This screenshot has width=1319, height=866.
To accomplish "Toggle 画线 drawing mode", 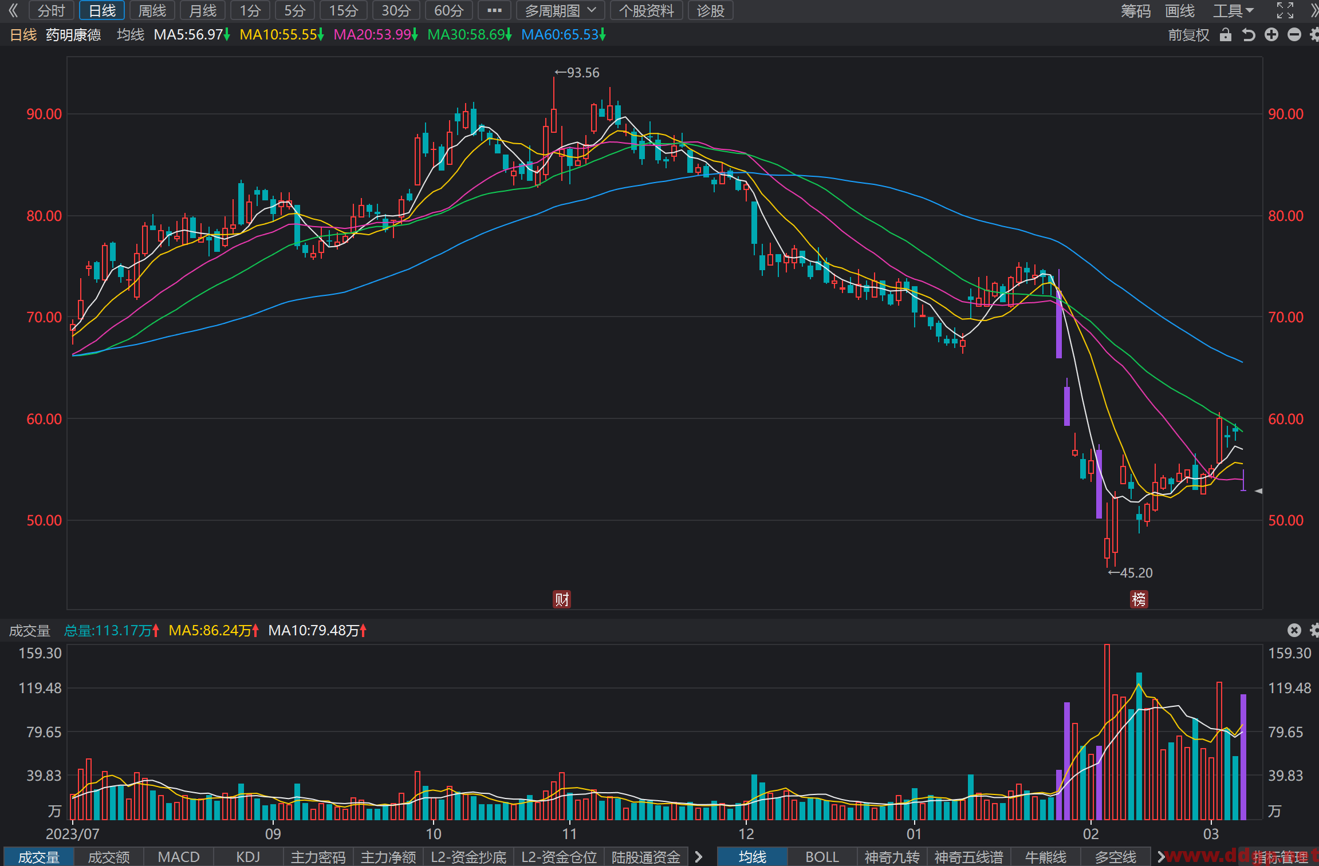I will 1180,10.
